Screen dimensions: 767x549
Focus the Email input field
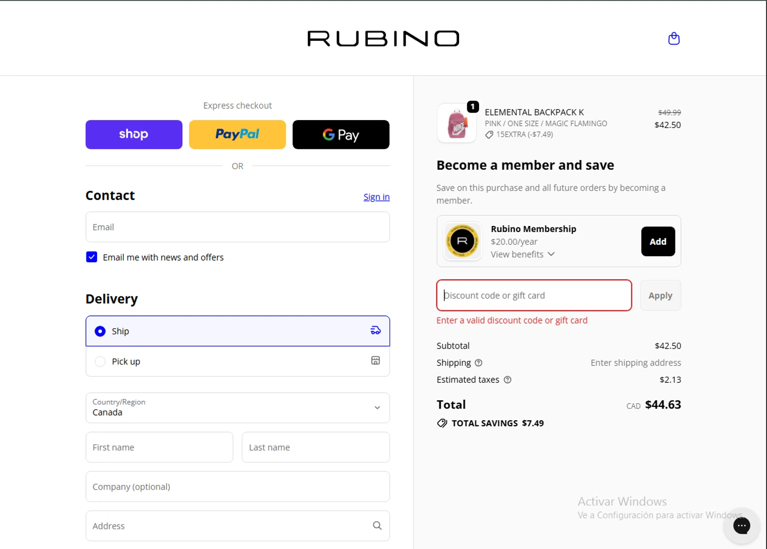pos(238,227)
